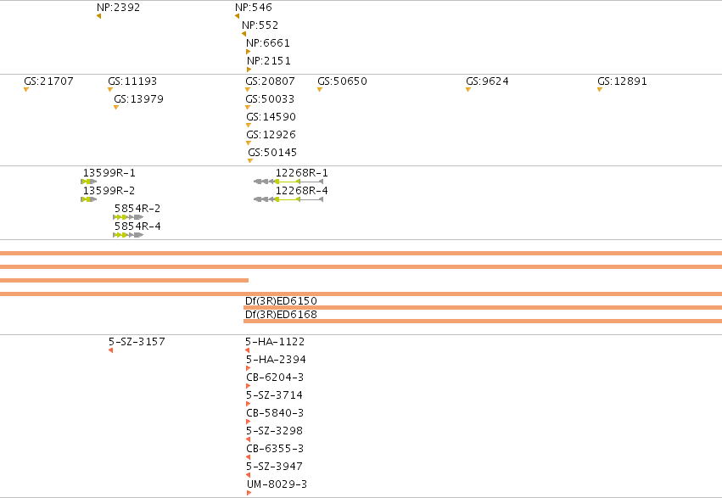Click the triangle marker under GS:50650

320,90
